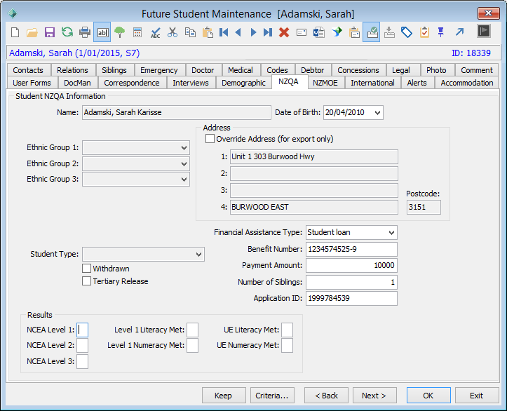This screenshot has height=411, width=507.
Task: Open the Accommodation tab
Action: click(467, 83)
